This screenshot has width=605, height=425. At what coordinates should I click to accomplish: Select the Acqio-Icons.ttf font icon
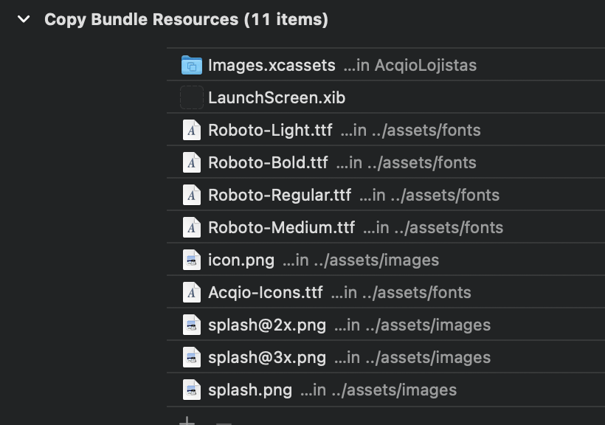click(192, 292)
